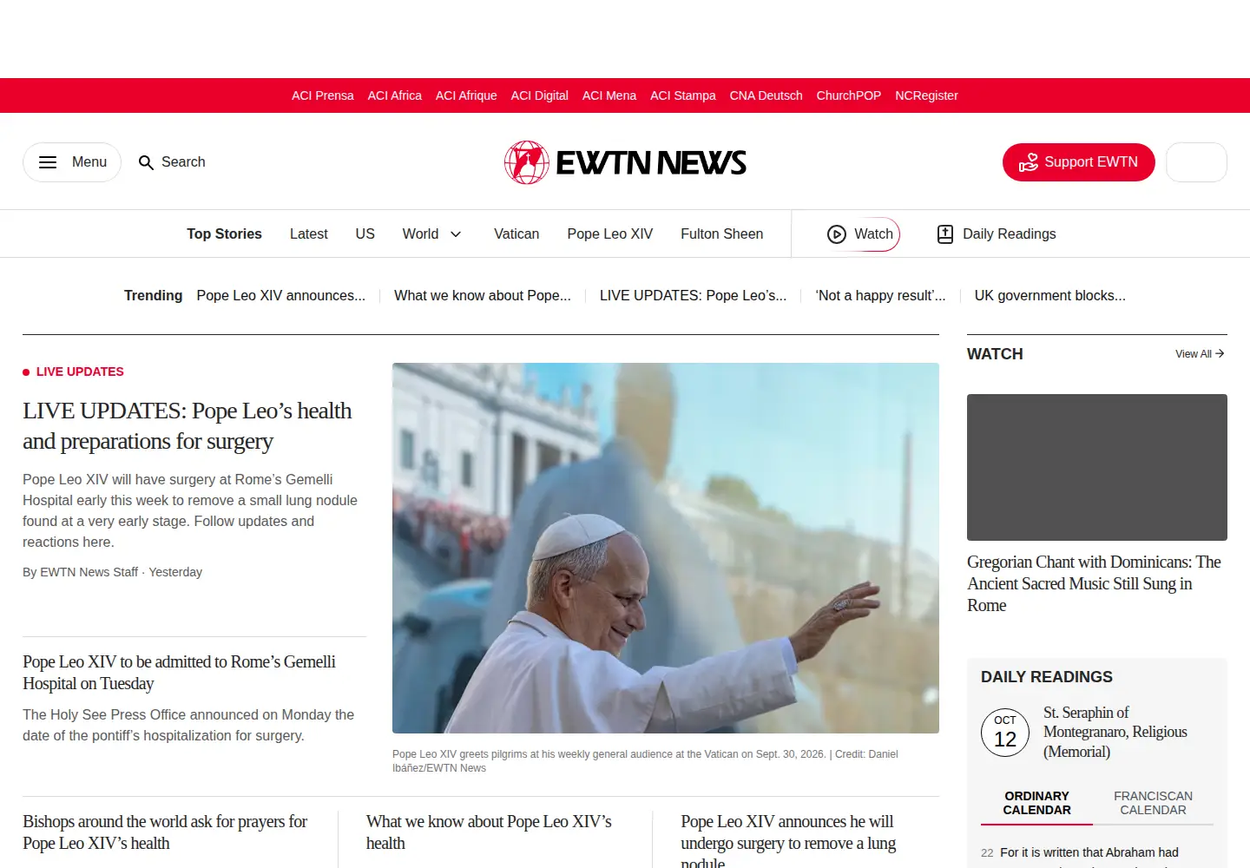Select the Top Stories tab

click(x=224, y=234)
